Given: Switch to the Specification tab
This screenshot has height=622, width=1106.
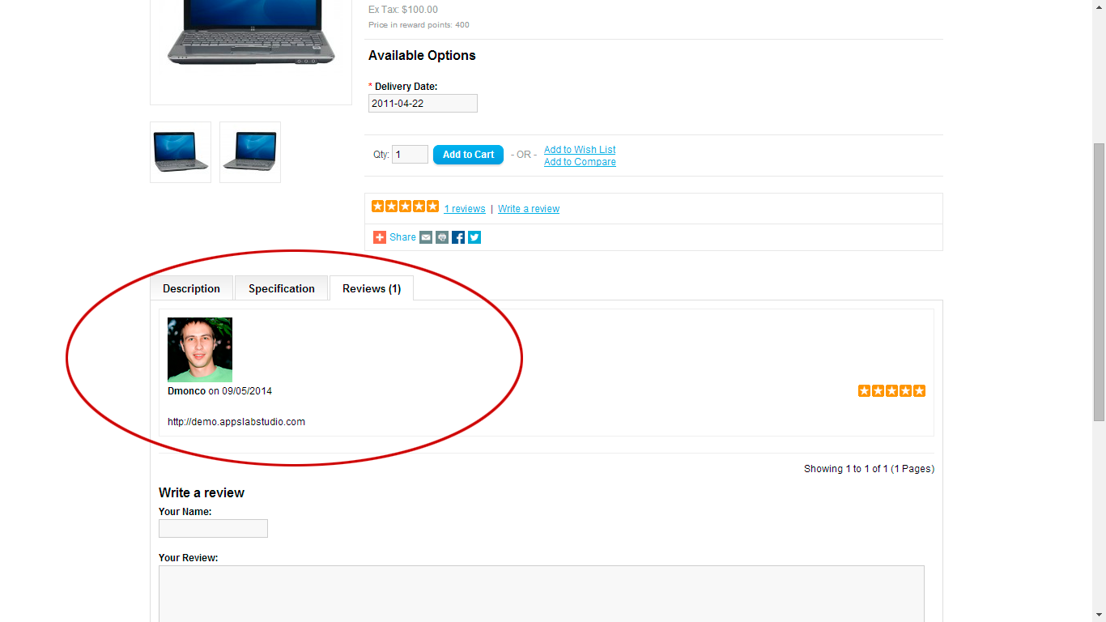Looking at the screenshot, I should 282,288.
